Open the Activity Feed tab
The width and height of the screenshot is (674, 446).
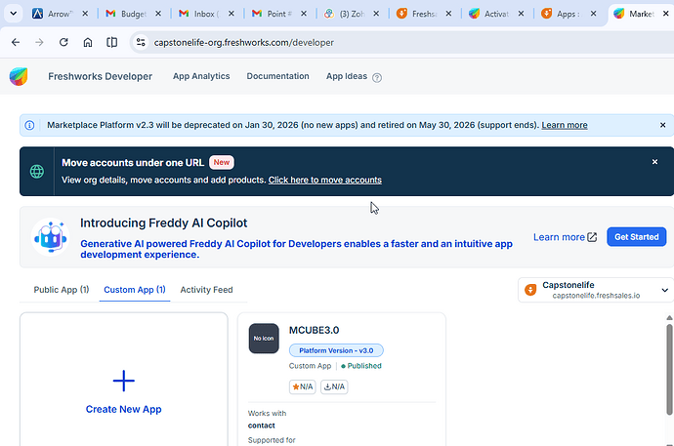[x=206, y=290]
